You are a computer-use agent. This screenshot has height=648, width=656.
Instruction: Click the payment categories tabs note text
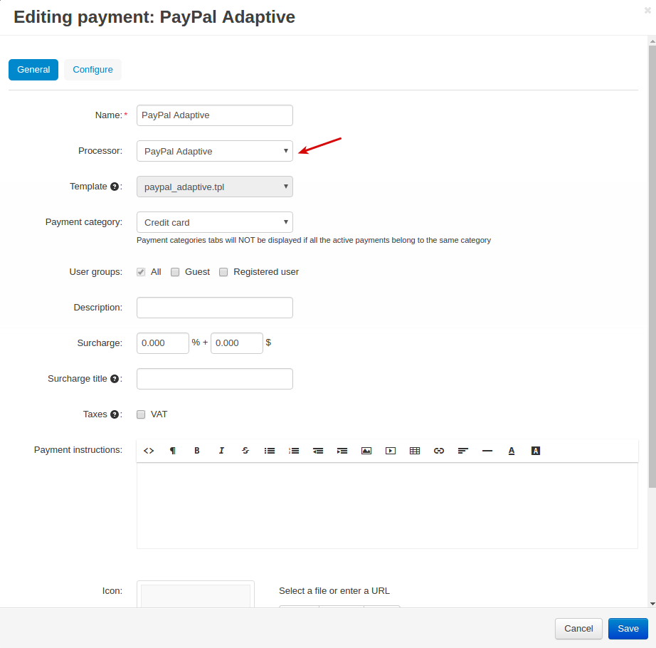click(314, 240)
